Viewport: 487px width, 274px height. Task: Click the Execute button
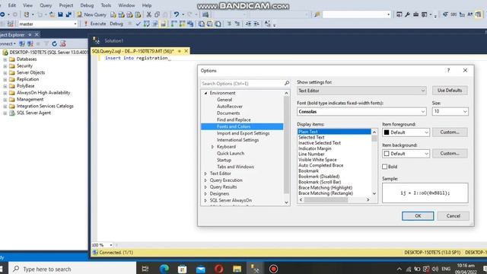95,24
